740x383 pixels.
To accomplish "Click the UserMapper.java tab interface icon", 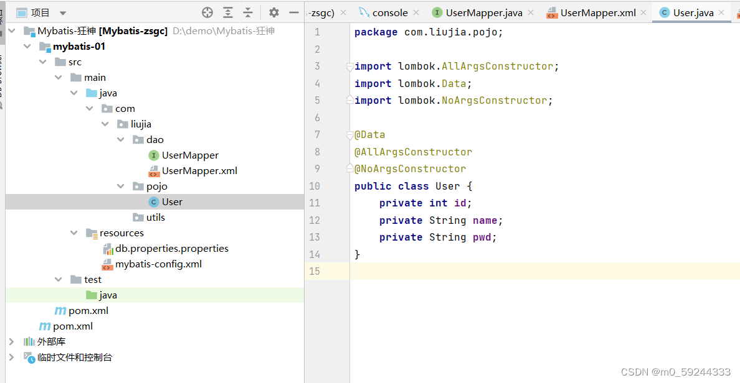I will pyautogui.click(x=437, y=12).
